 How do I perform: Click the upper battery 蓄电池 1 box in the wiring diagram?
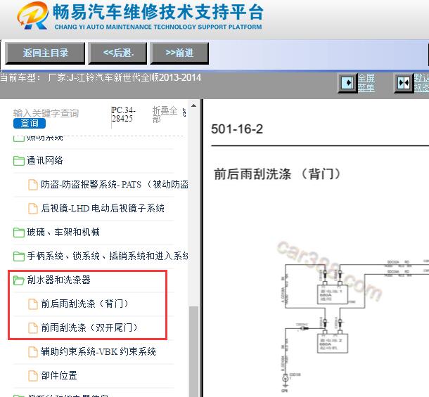click(x=333, y=294)
